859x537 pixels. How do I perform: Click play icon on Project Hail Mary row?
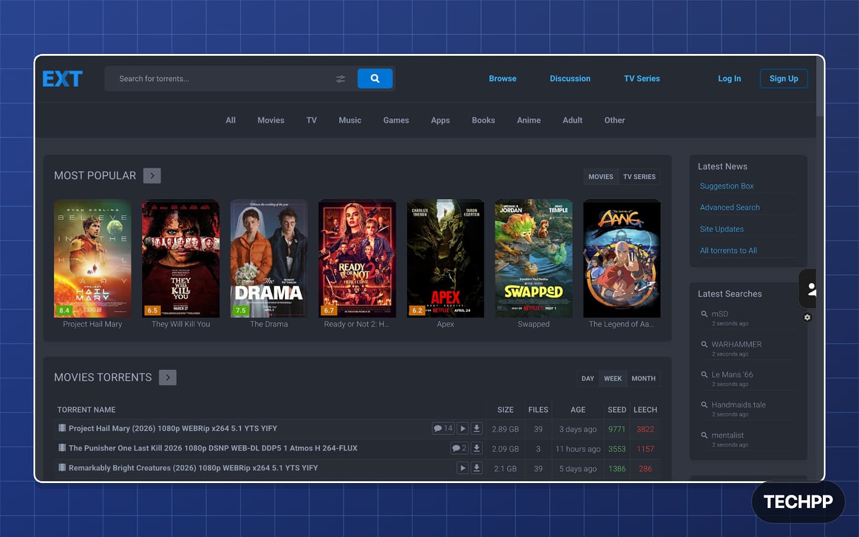tap(463, 429)
